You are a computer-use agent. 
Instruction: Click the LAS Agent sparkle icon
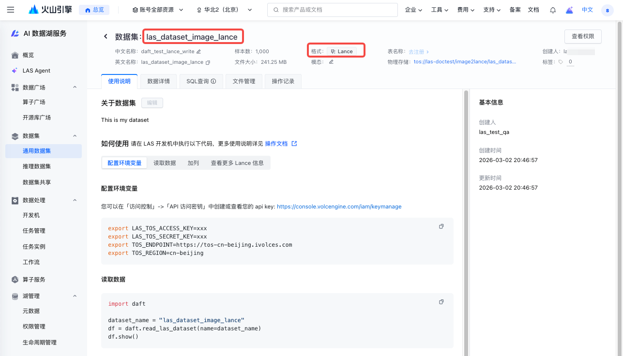point(15,71)
